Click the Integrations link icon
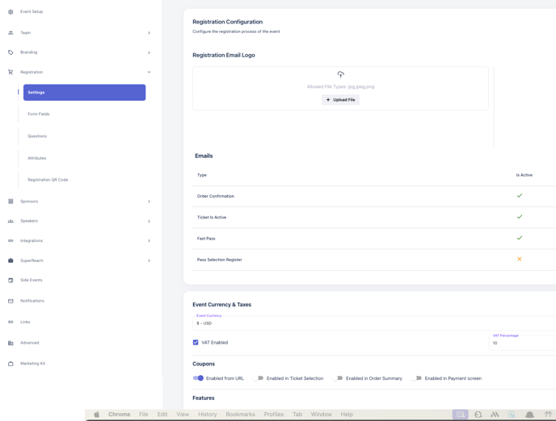This screenshot has height=421, width=556. tap(11, 241)
